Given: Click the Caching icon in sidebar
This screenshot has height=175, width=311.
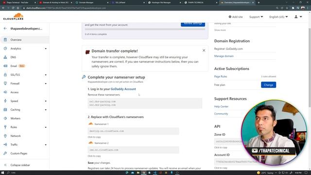Looking at the screenshot, I should 5,109.
